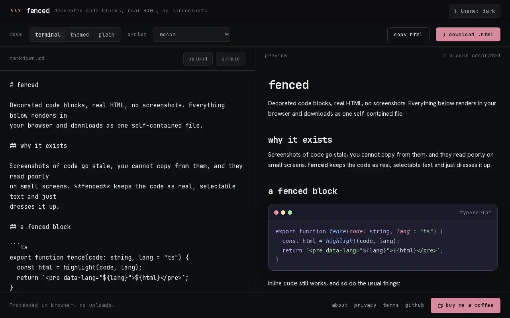Click the 'preview' panel label
510x318 pixels.
pyautogui.click(x=276, y=56)
